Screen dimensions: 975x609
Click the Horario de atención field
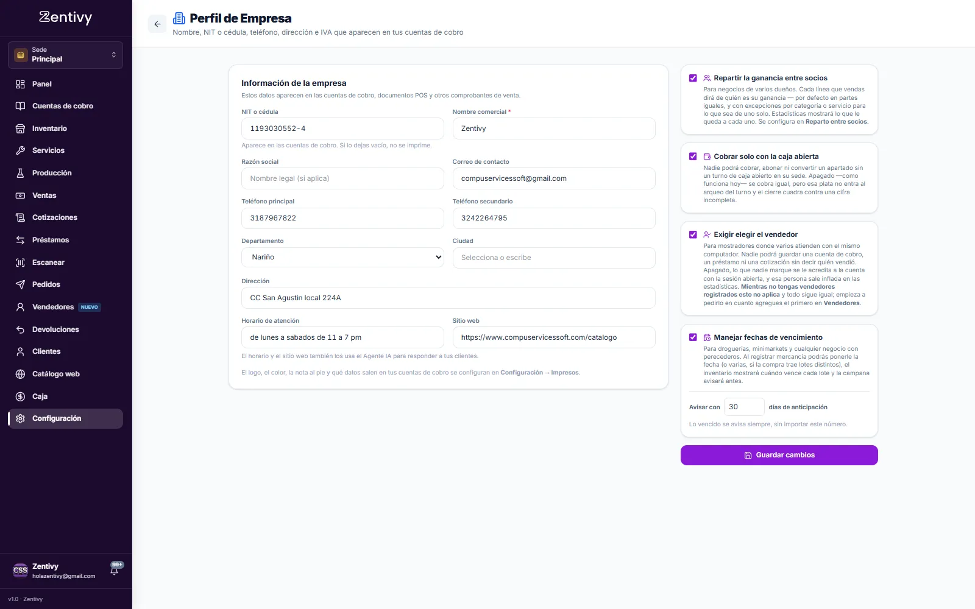coord(342,337)
